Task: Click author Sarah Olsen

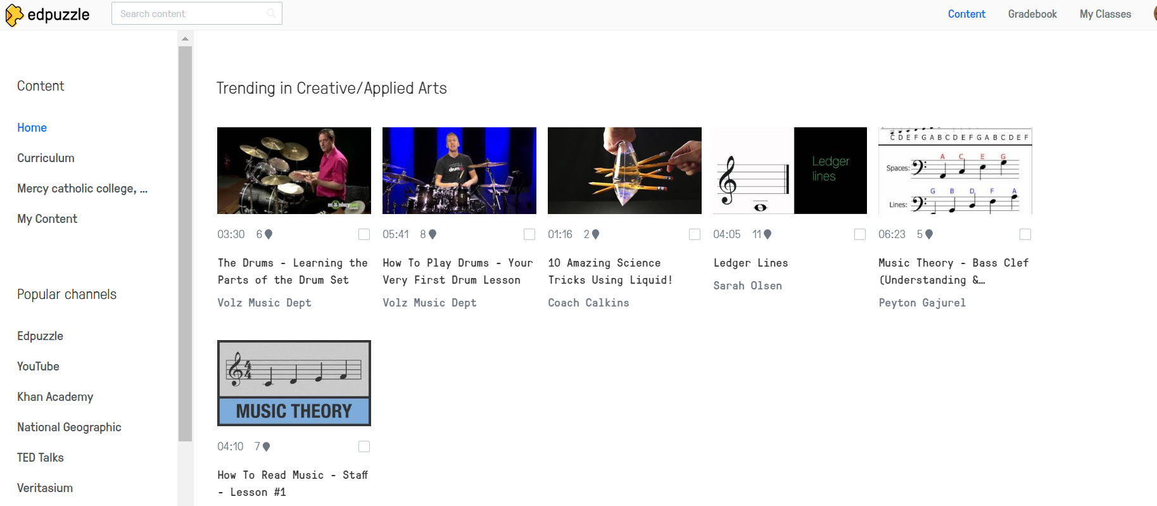Action: [747, 286]
